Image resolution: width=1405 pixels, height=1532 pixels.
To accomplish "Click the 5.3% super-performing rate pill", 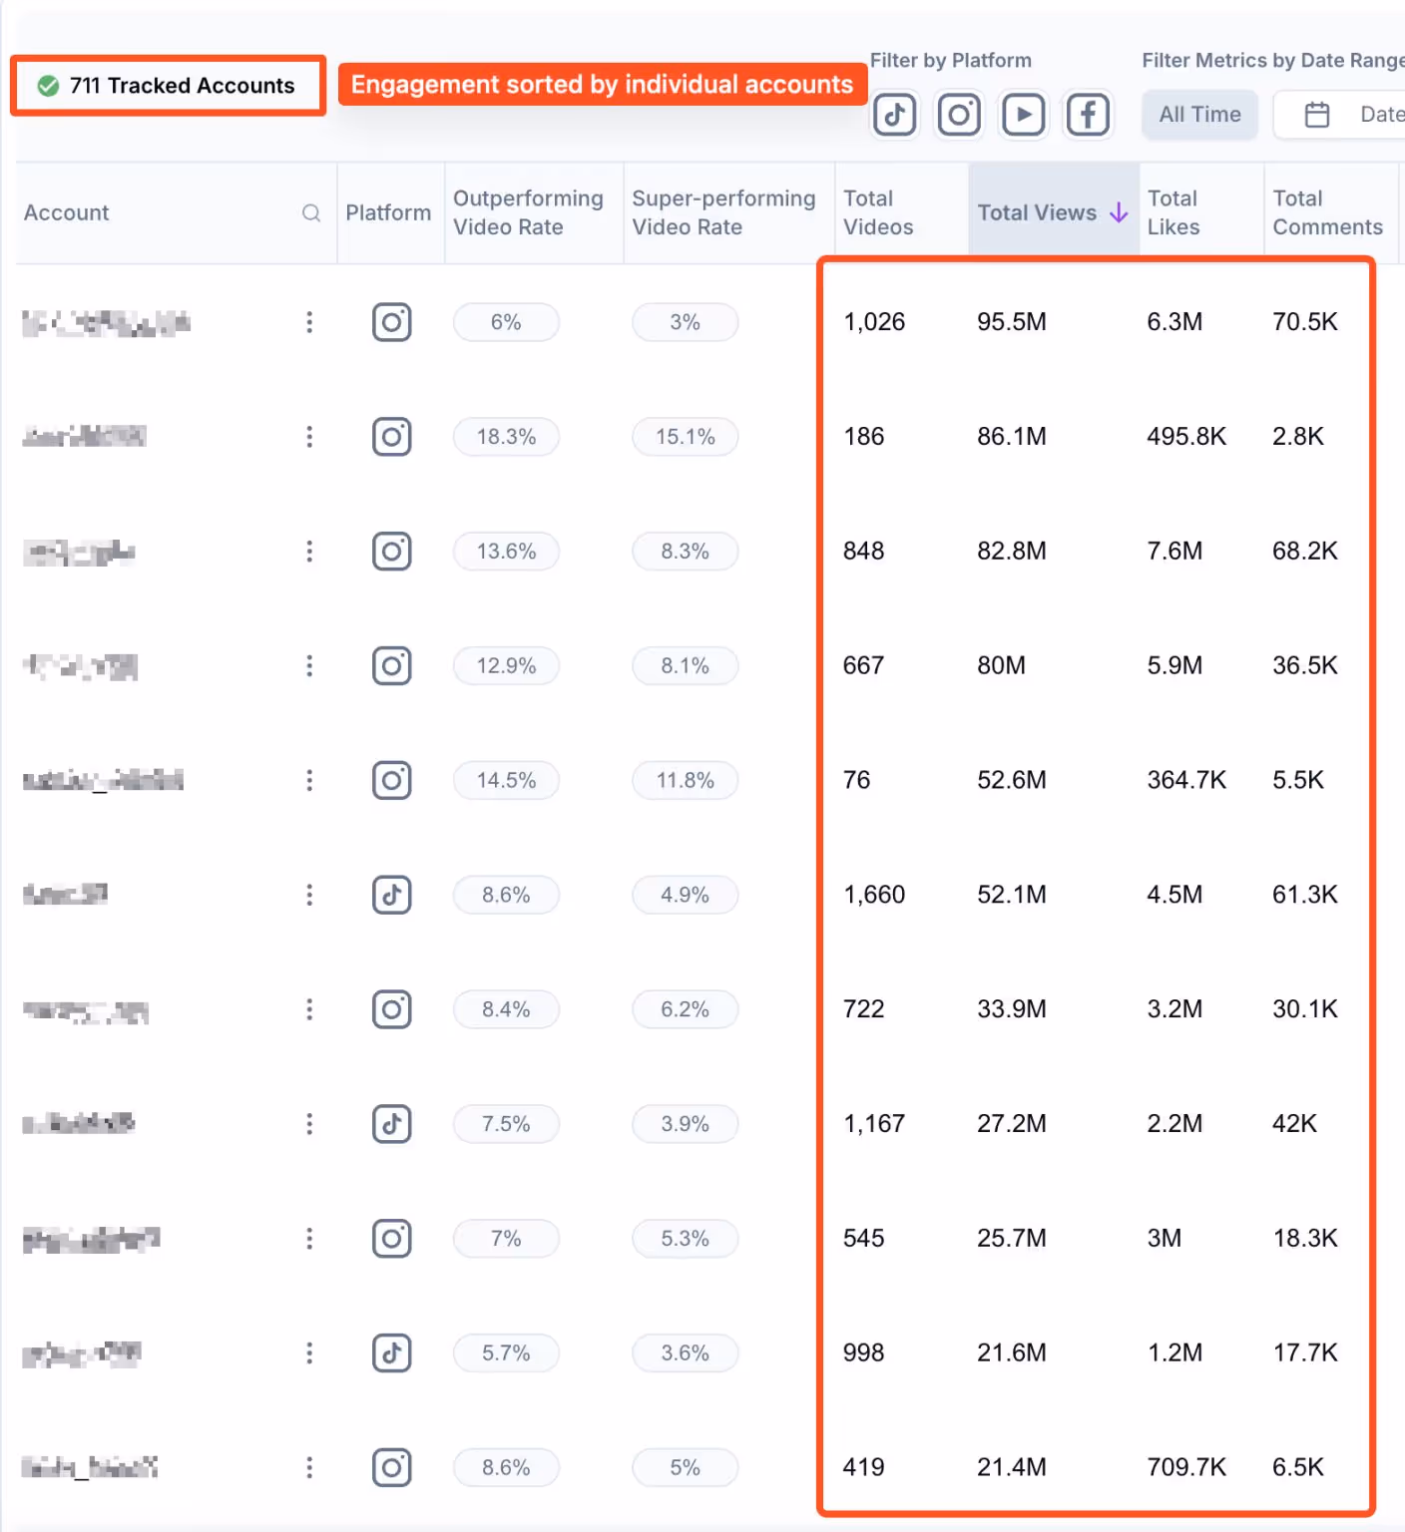I will pyautogui.click(x=686, y=1239).
